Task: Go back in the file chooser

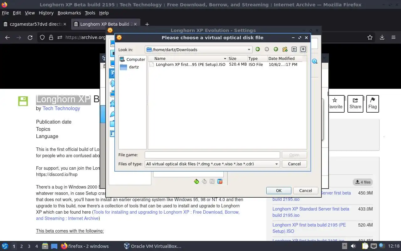Action: pos(258,49)
